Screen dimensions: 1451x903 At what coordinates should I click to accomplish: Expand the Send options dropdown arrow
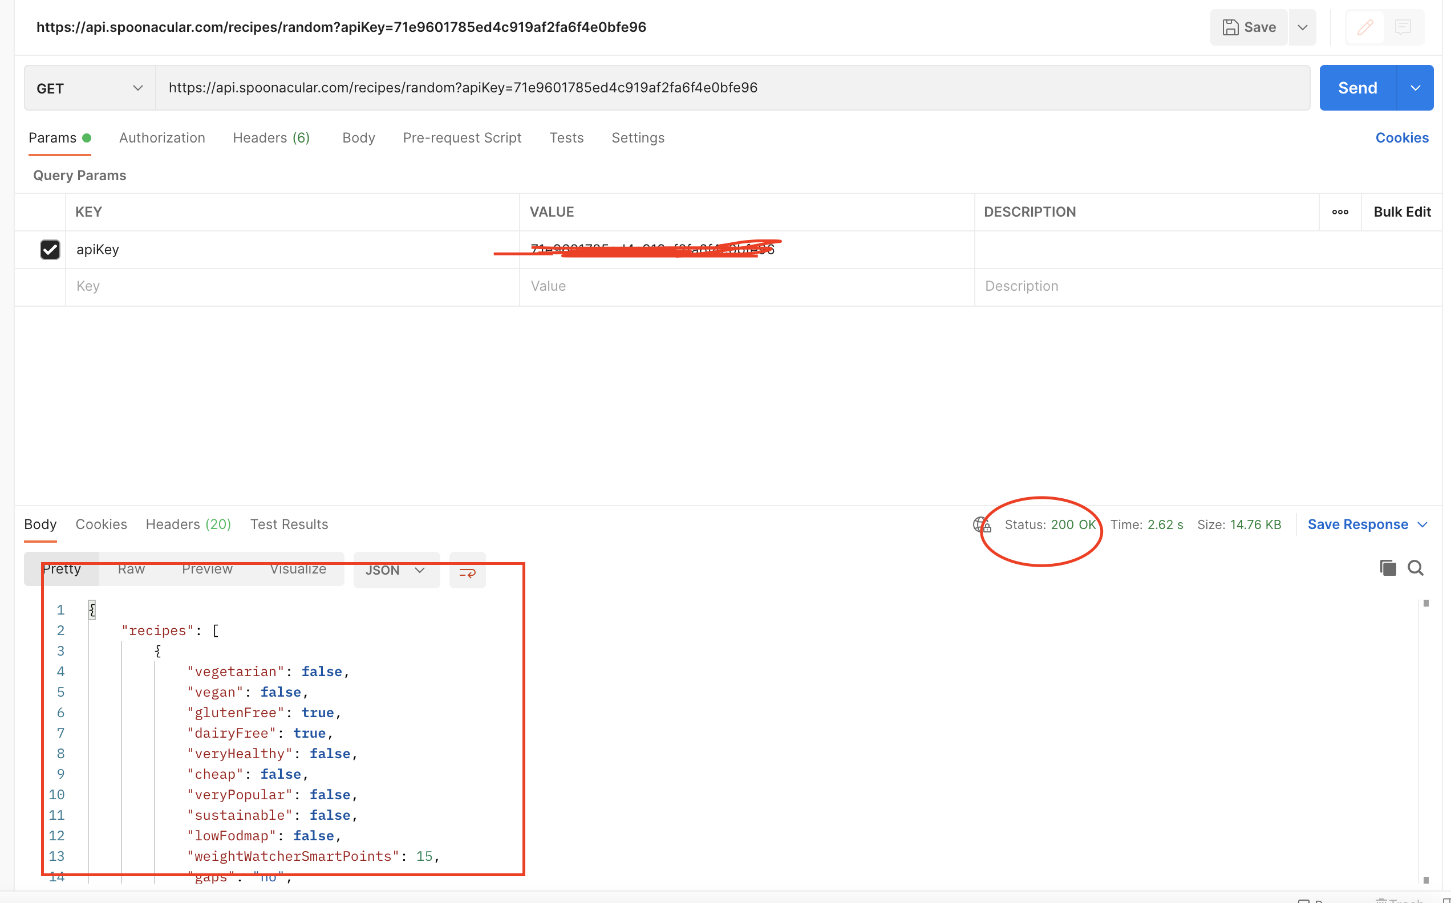[x=1415, y=88]
